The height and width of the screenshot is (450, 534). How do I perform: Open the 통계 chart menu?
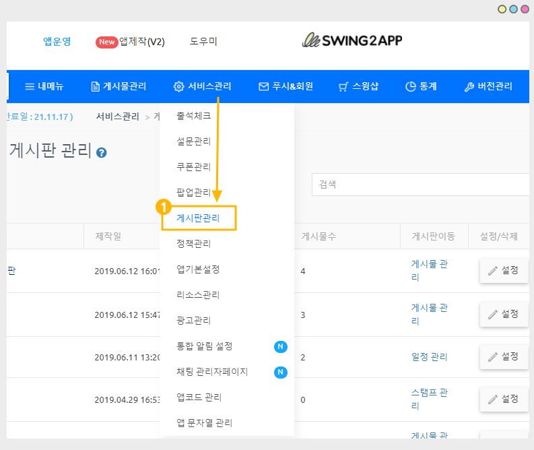pyautogui.click(x=421, y=86)
